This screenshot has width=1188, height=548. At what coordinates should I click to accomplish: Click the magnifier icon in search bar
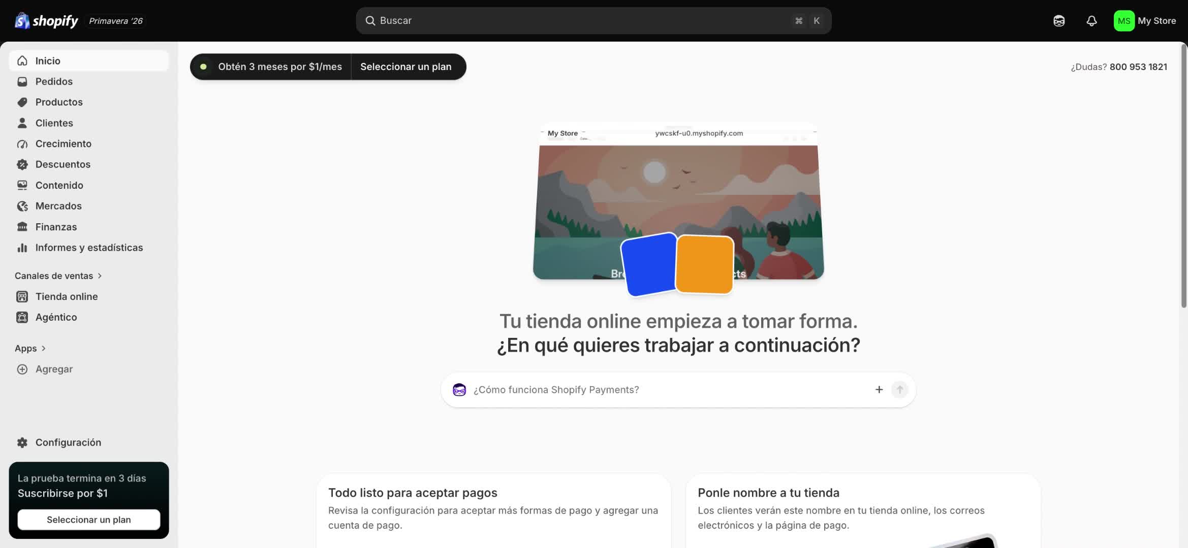(x=370, y=21)
